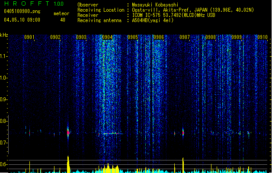This screenshot has height=173, width=272.
Task: Click the 0.7 kHz axis tick label
Action: point(3,143)
